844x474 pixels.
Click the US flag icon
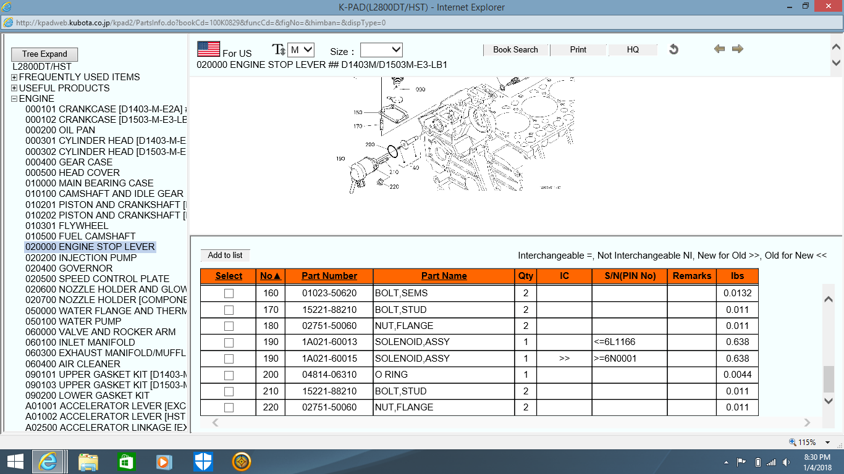point(208,49)
